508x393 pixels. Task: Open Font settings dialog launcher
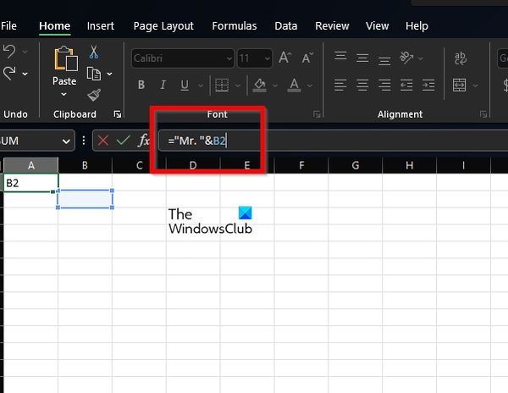click(x=317, y=114)
